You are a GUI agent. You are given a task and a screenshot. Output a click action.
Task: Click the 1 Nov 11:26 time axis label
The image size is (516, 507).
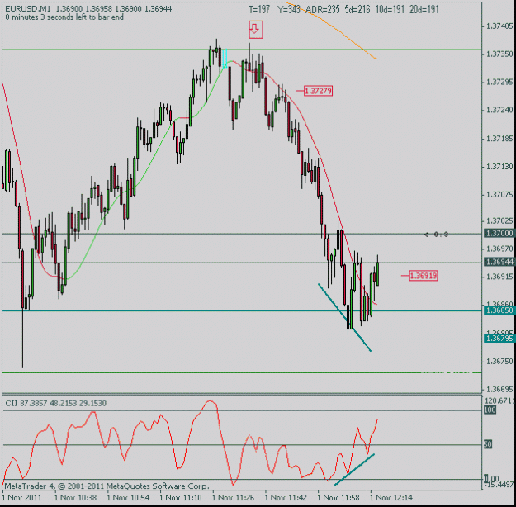click(233, 497)
